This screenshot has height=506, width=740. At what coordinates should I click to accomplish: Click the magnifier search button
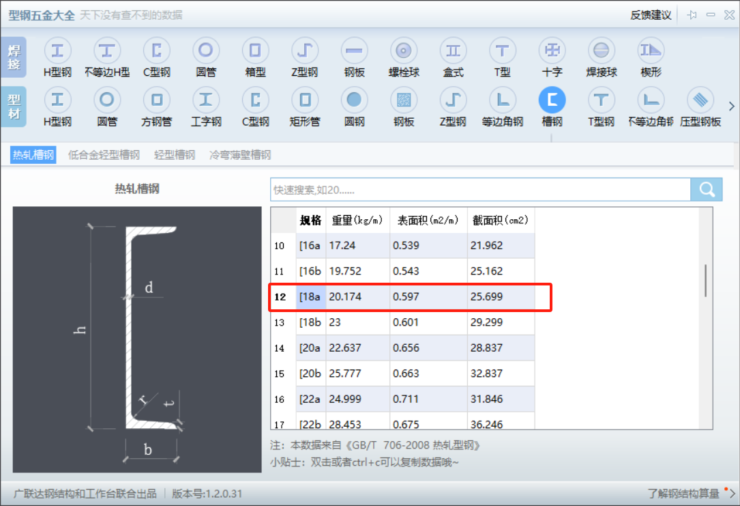coord(707,189)
